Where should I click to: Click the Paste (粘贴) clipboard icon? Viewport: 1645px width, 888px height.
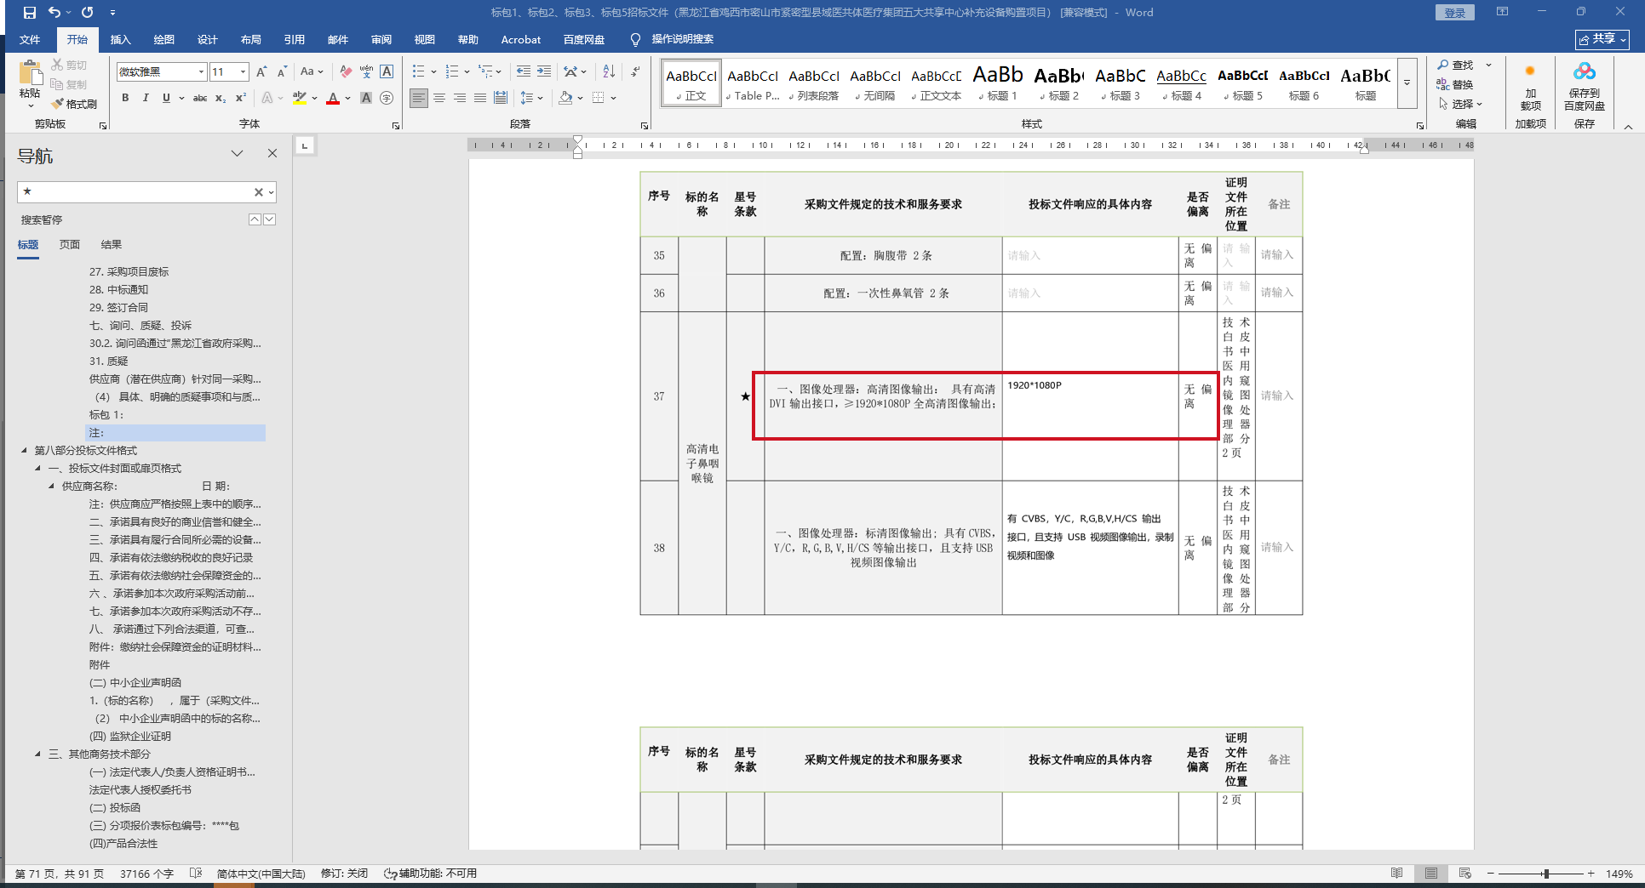pyautogui.click(x=30, y=75)
